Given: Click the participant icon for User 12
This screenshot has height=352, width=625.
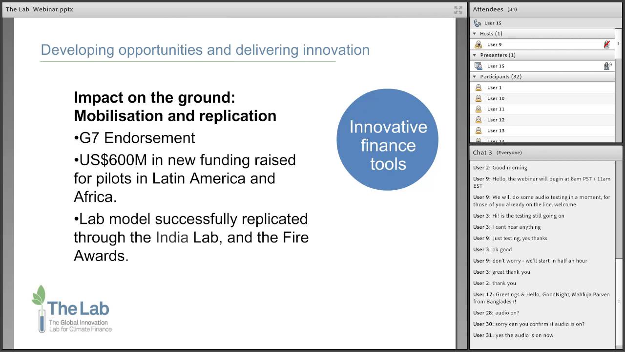Looking at the screenshot, I should (x=479, y=120).
